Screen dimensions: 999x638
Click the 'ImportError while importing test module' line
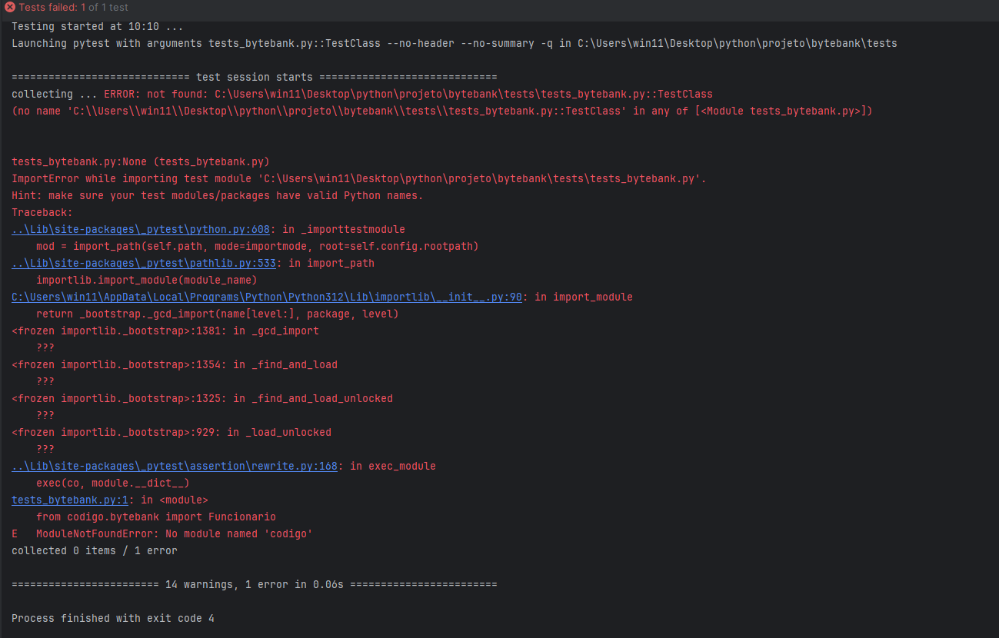click(x=359, y=178)
